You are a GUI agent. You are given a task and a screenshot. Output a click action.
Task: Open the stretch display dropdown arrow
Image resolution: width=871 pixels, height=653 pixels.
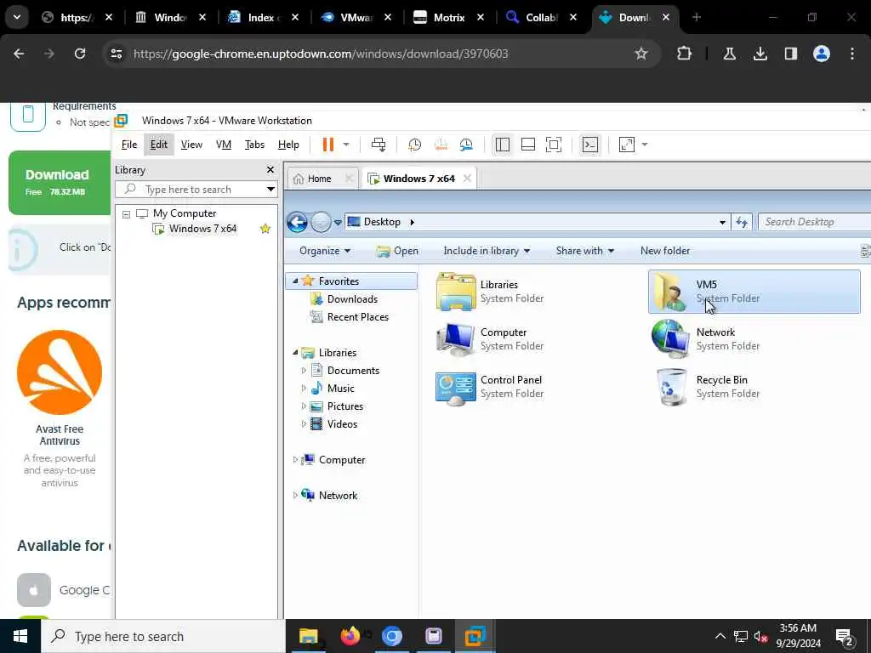pos(645,145)
